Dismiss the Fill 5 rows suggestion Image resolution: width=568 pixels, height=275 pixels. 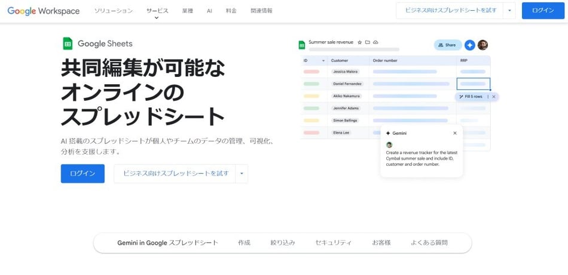(494, 97)
